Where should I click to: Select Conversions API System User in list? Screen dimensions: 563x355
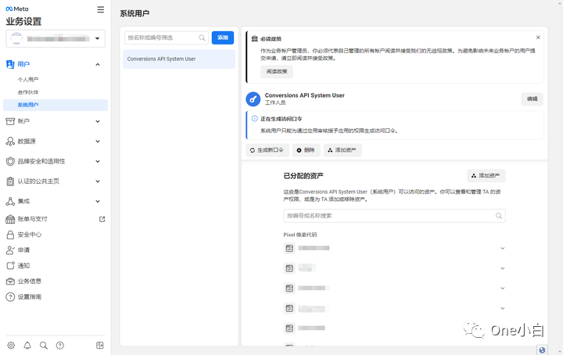[x=179, y=59]
